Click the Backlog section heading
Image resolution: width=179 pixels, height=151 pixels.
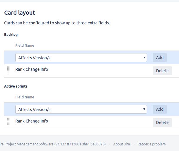point(11,35)
